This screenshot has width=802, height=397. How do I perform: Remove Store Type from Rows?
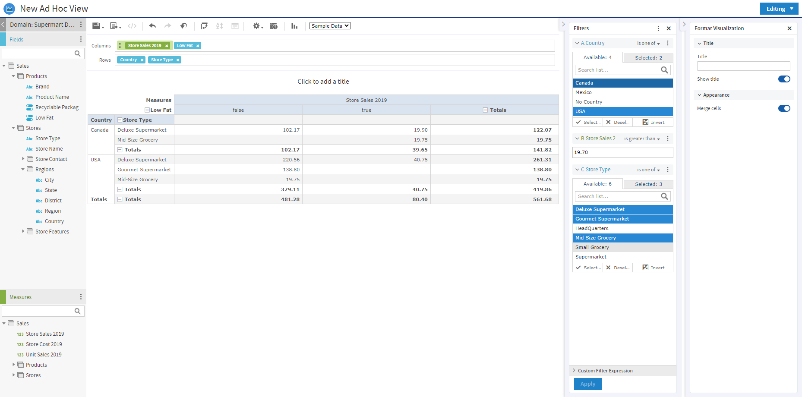click(177, 60)
